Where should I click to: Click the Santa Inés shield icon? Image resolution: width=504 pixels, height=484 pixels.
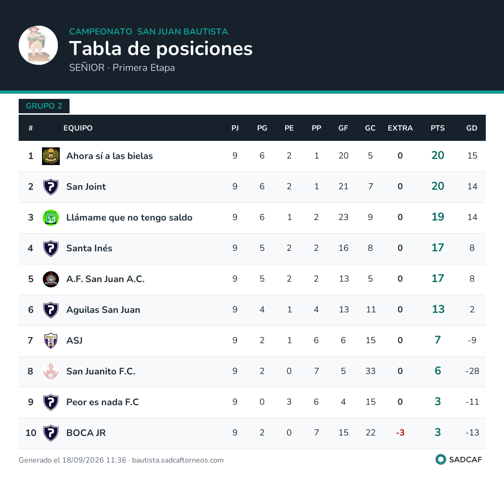coord(51,249)
